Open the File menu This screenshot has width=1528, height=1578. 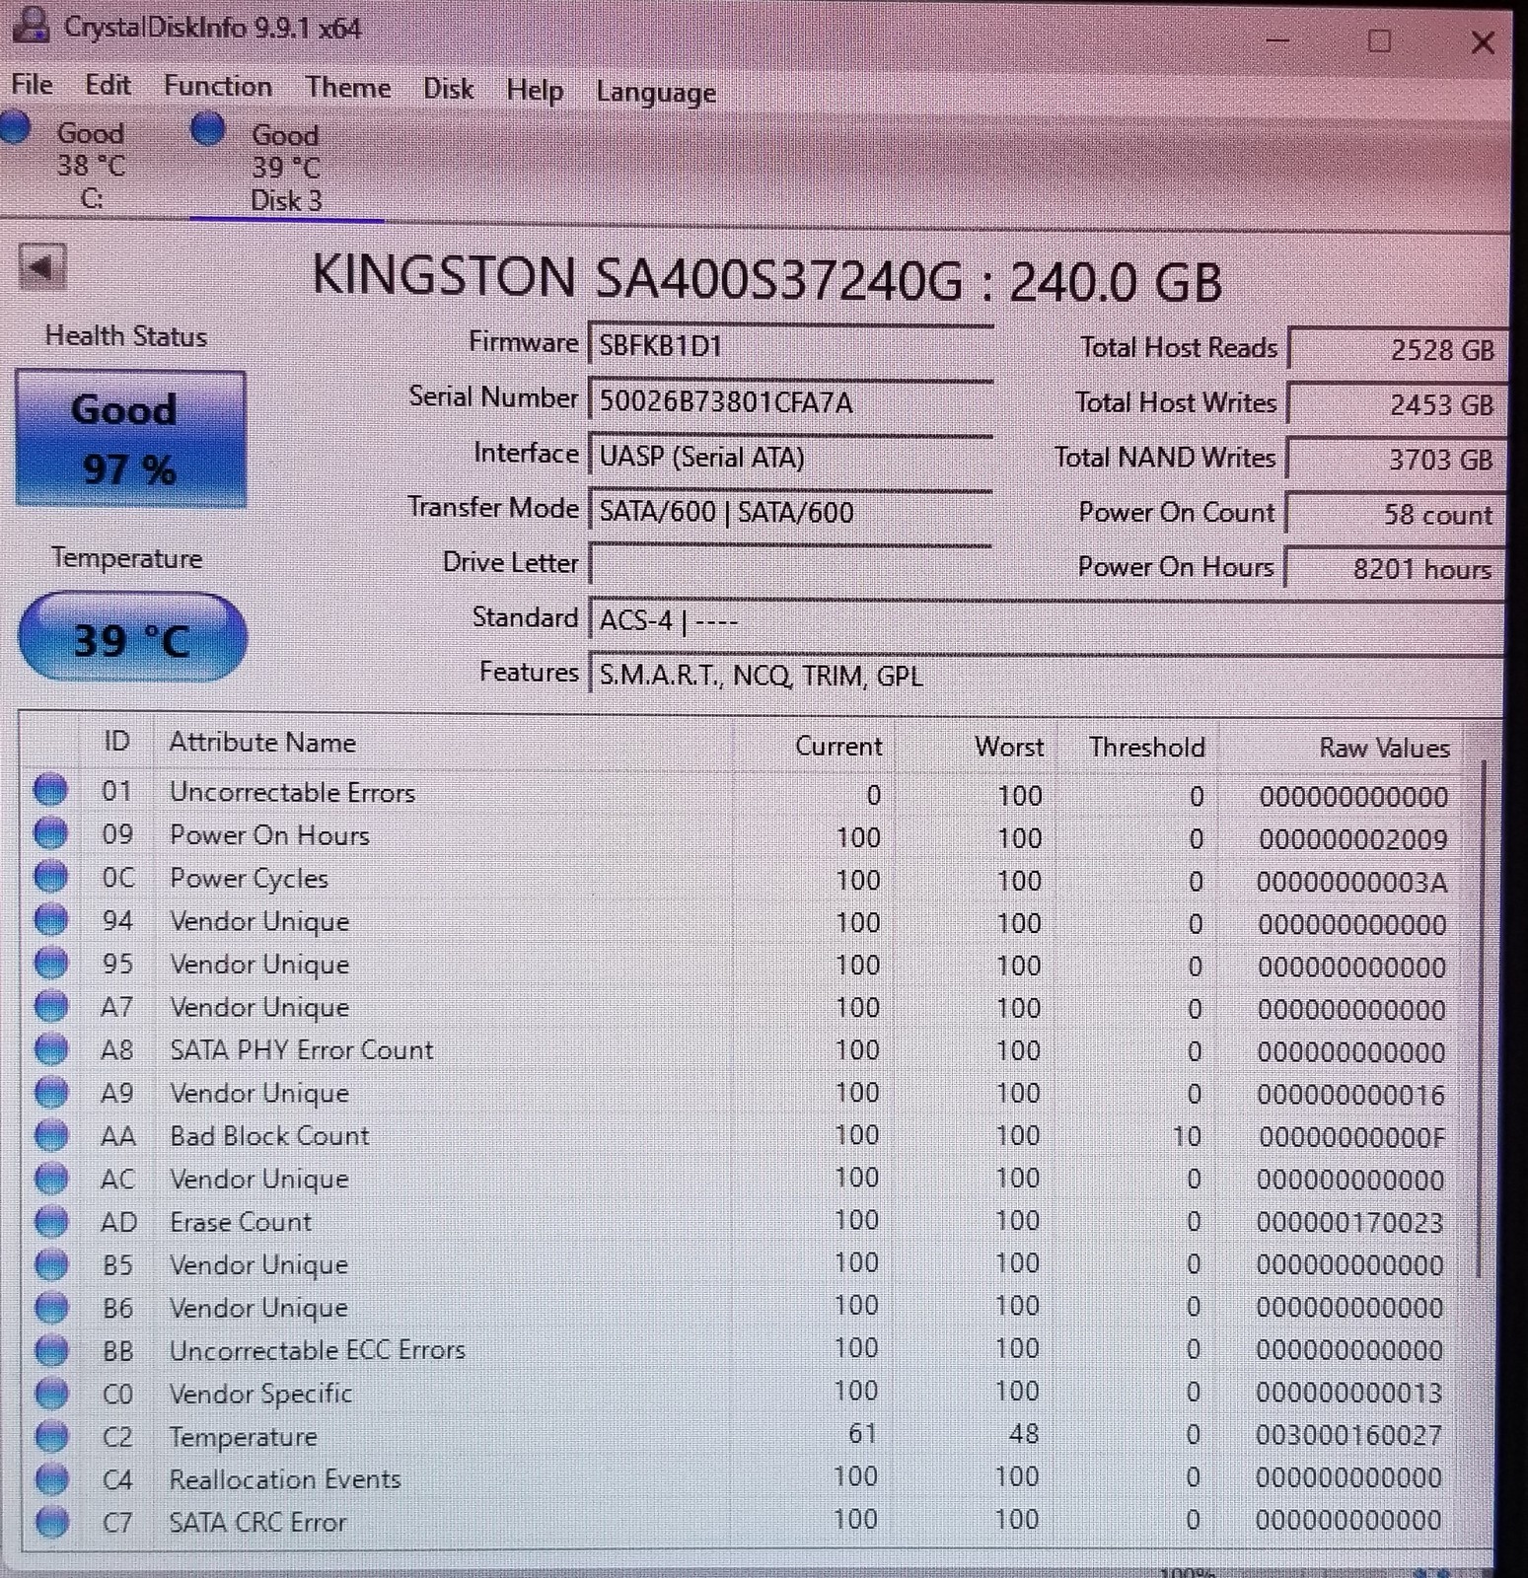tap(32, 85)
